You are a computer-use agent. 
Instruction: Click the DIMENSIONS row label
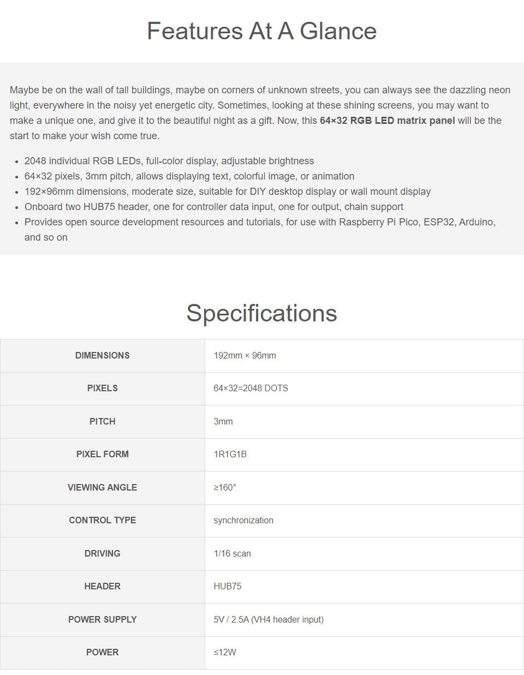tap(103, 355)
